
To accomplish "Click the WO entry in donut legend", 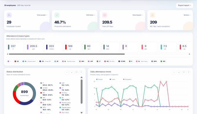I will pyautogui.click(x=46, y=99).
